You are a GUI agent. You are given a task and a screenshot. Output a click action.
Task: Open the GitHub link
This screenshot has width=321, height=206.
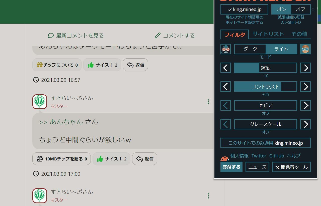point(277,156)
